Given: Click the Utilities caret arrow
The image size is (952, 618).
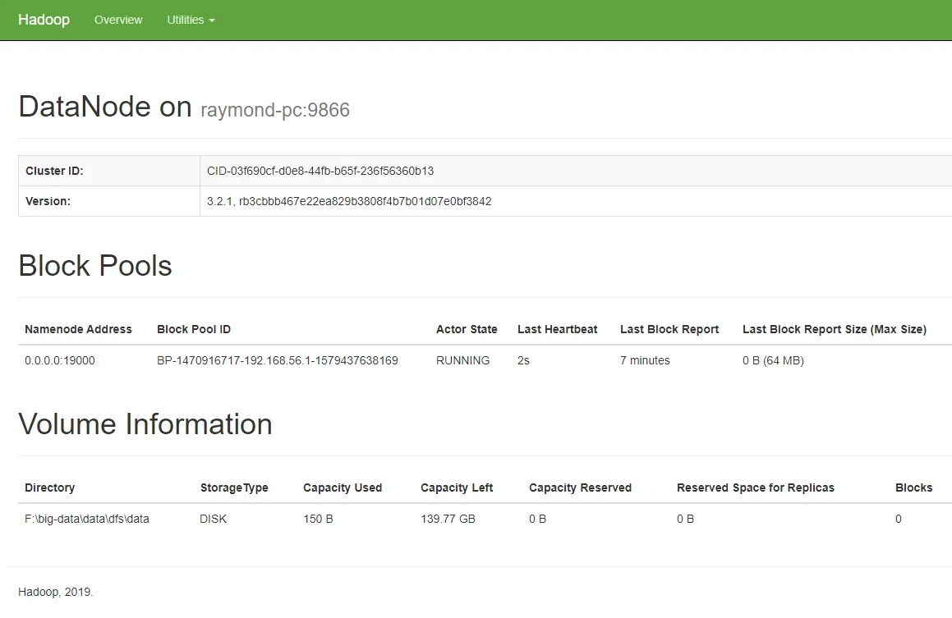Looking at the screenshot, I should [212, 21].
